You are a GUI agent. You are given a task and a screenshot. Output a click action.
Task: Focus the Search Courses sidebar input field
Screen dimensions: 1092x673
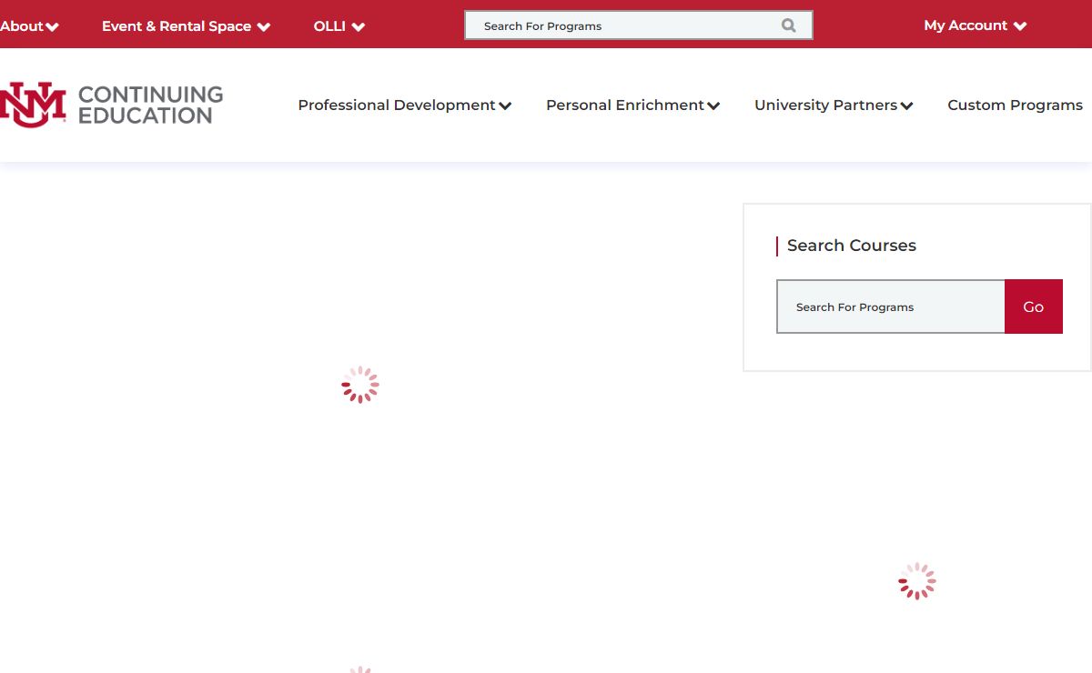[x=890, y=306]
